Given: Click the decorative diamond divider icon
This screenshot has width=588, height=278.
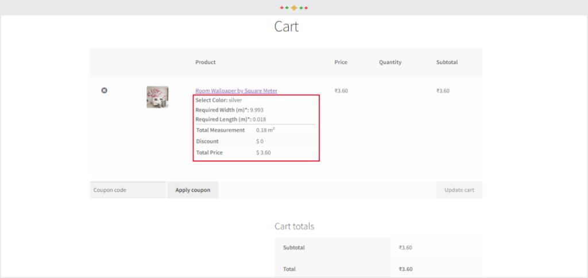Looking at the screenshot, I should pos(294,7).
